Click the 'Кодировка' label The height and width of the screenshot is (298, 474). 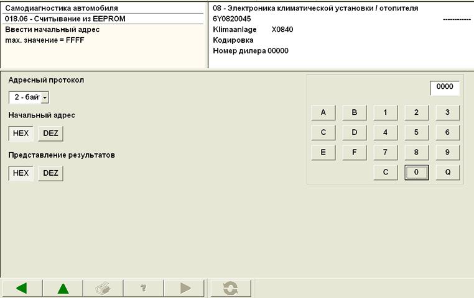233,40
